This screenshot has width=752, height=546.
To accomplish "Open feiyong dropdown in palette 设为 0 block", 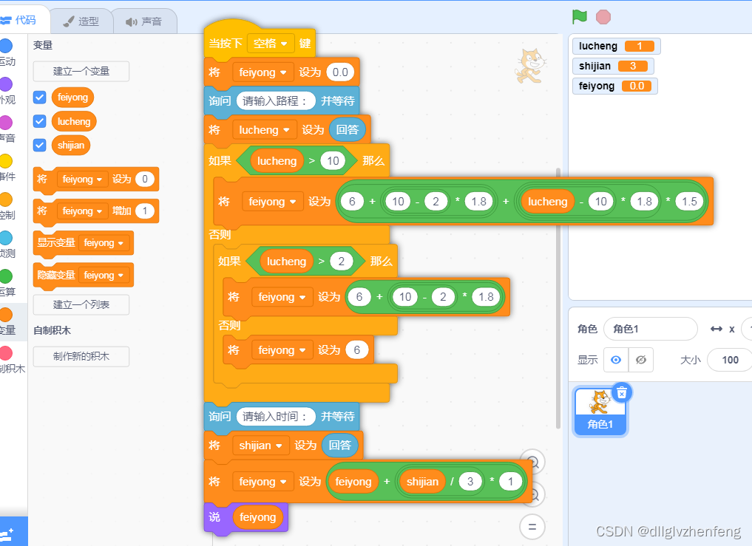I will pyautogui.click(x=82, y=180).
